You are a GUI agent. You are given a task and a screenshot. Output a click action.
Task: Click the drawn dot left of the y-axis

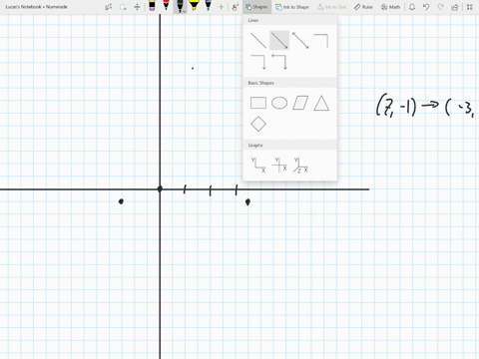[121, 201]
